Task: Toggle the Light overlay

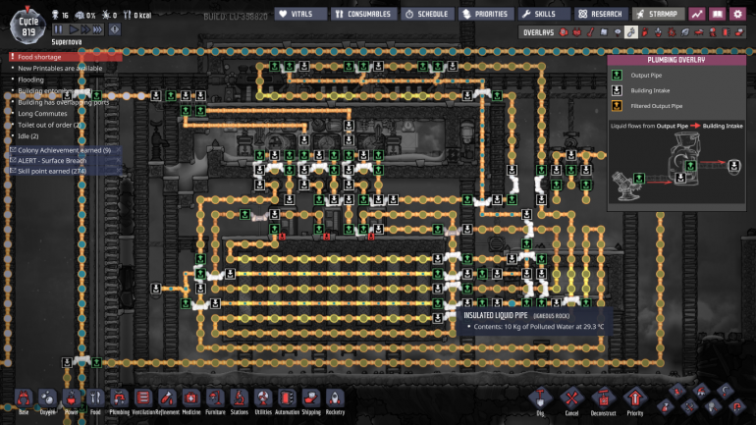Action: click(x=618, y=32)
